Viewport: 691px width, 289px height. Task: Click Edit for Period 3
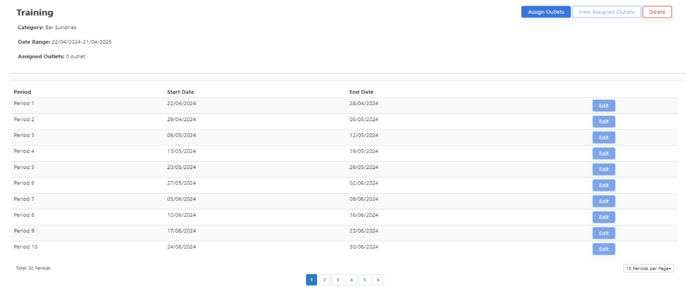pos(603,138)
